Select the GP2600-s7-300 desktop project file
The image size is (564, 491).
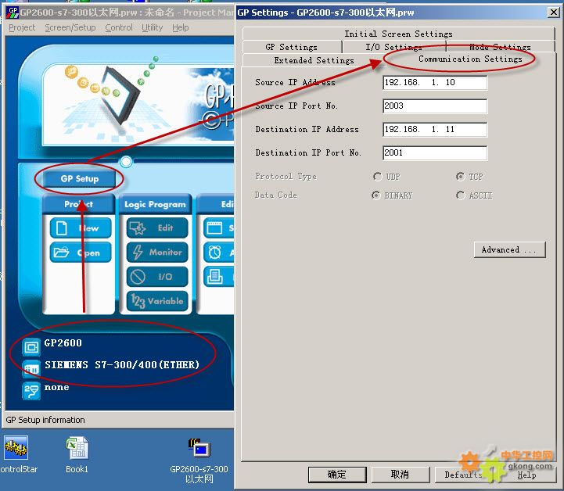coord(199,450)
